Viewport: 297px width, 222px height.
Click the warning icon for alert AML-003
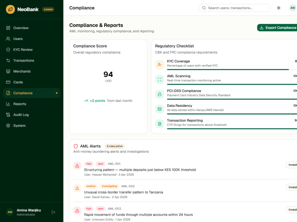click(77, 211)
